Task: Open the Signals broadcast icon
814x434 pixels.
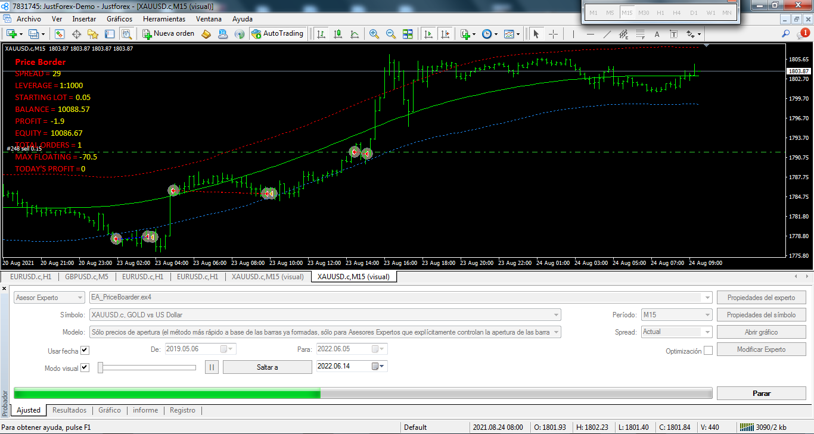Action: (239, 34)
